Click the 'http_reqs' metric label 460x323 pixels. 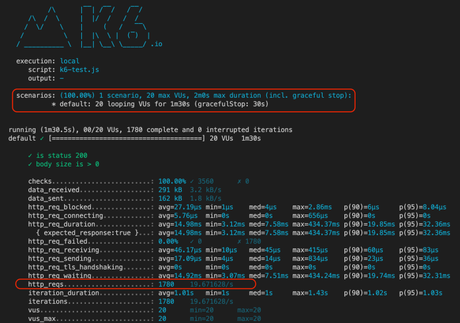pos(46,284)
